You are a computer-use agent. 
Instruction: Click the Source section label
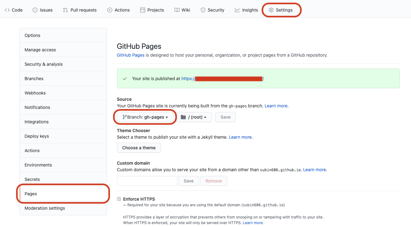point(124,99)
